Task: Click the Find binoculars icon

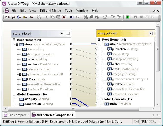Action: click(86, 17)
